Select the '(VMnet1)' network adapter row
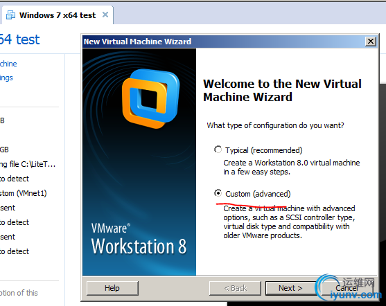Screen dimensions: 386x306 pyautogui.click(x=24, y=193)
